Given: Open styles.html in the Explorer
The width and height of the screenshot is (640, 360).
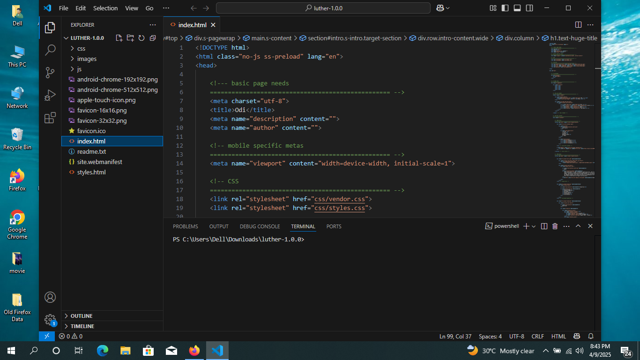Looking at the screenshot, I should click(x=112, y=172).
